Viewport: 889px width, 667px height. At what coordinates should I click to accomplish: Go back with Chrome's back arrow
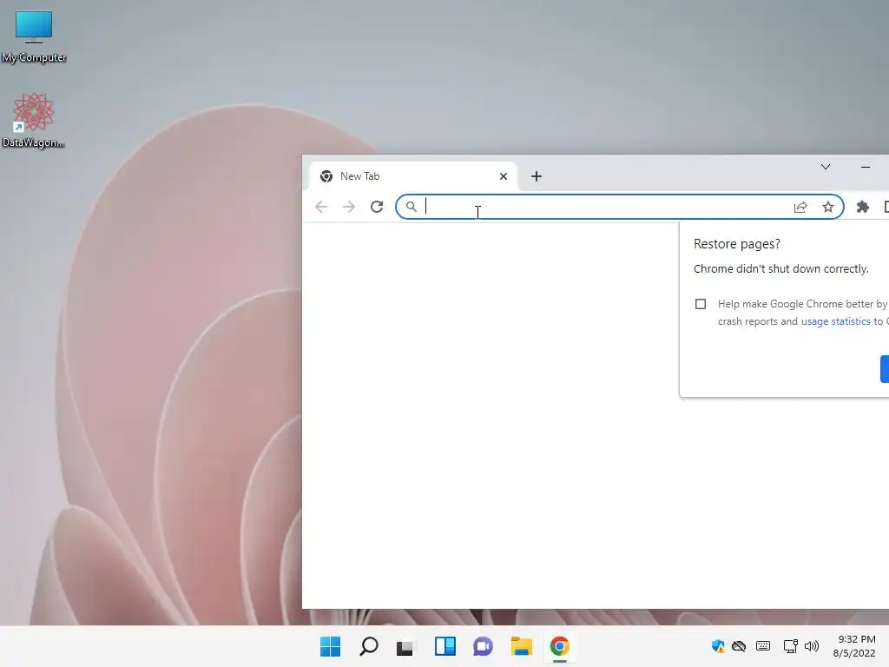point(321,207)
